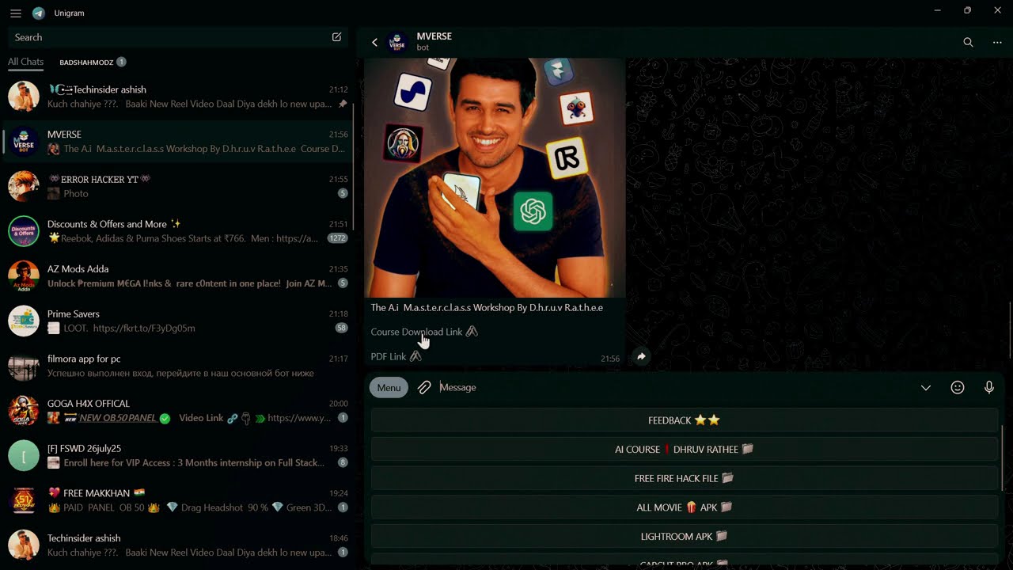Click FREE MAKKHAN chat avatar
The height and width of the screenshot is (570, 1013).
(24, 500)
